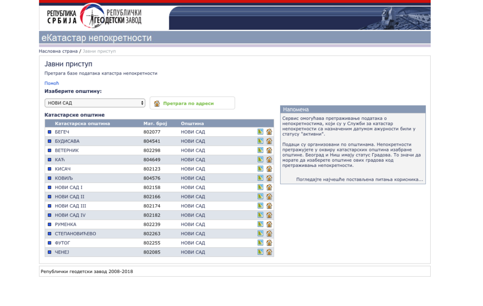Open the map icon for НОВИ САД II row
The image size is (483, 306).
pos(260,197)
